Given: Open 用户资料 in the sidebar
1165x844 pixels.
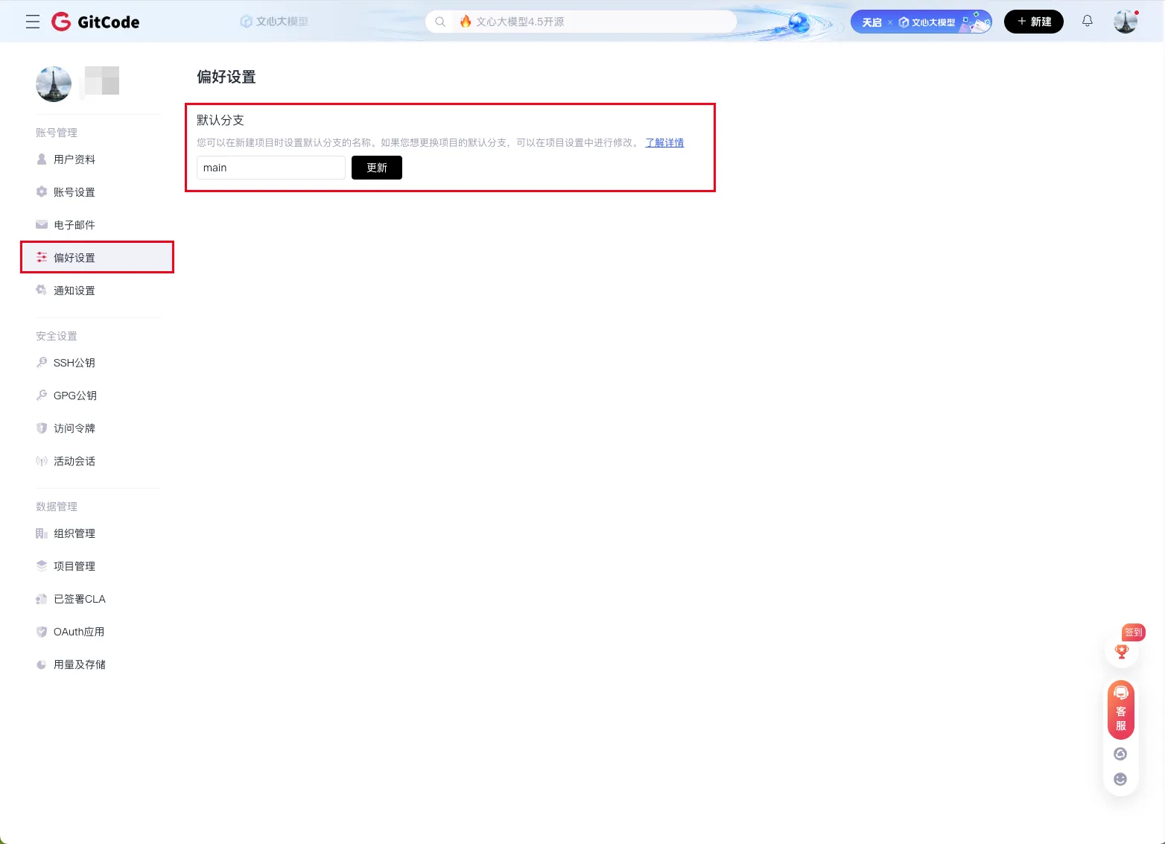Looking at the screenshot, I should click(74, 159).
